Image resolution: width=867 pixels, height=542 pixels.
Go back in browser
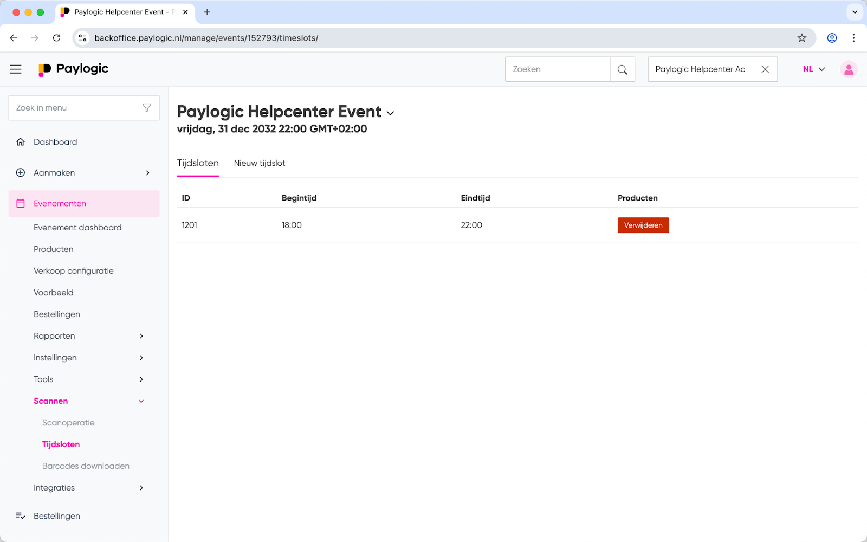coord(14,38)
